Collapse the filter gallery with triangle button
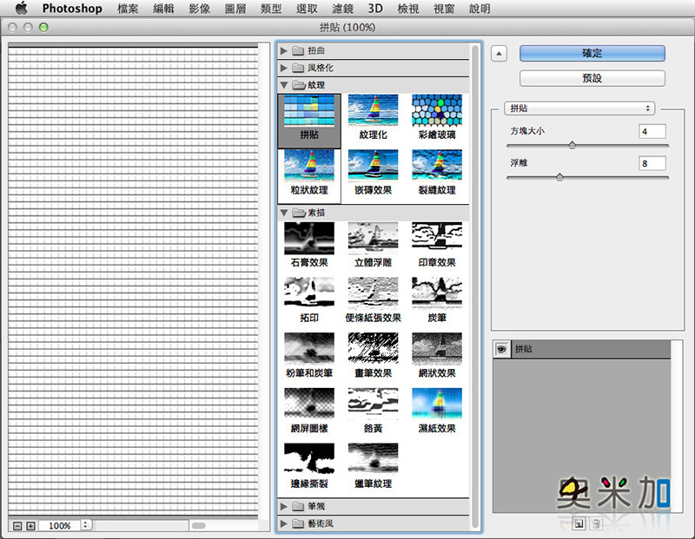The image size is (695, 539). pyautogui.click(x=499, y=54)
